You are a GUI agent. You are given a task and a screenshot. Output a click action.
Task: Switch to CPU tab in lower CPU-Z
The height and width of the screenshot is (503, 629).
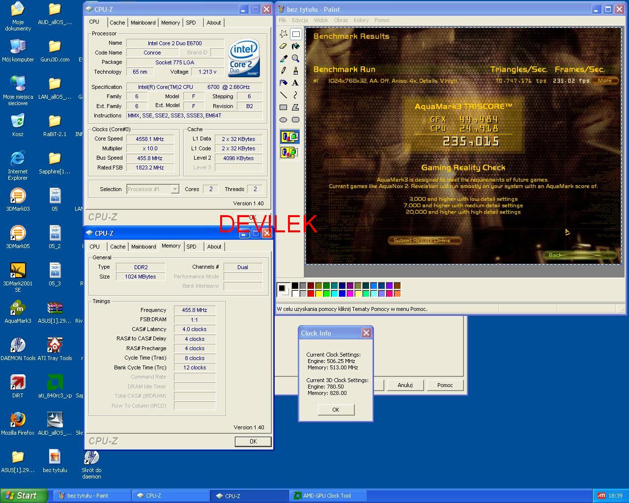click(x=94, y=247)
